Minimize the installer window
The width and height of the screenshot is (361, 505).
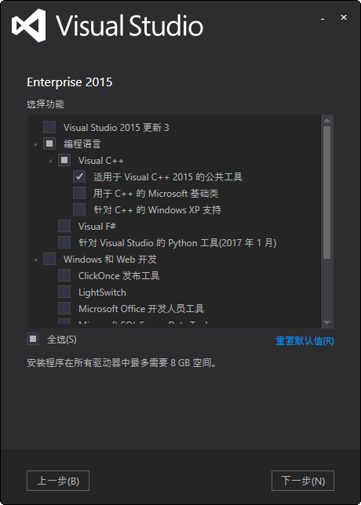[x=323, y=18]
